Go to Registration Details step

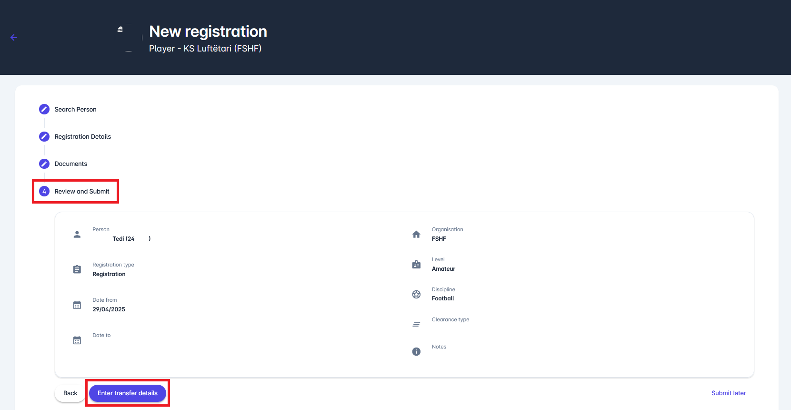pyautogui.click(x=82, y=137)
